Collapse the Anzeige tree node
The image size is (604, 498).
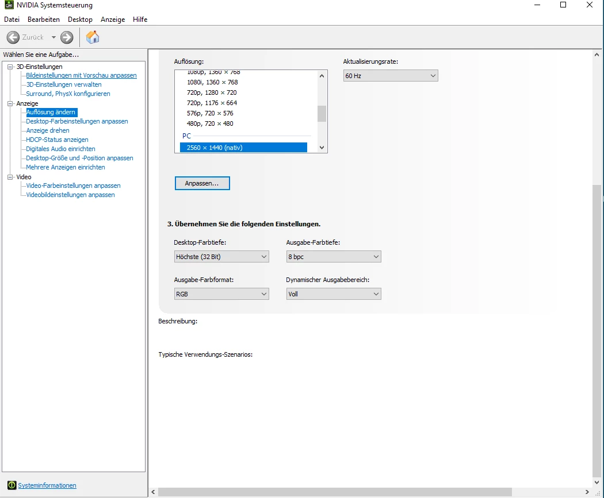click(10, 103)
